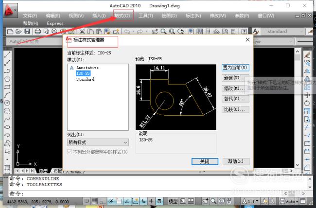This screenshot has width=316, height=208.
Task: Select the Mirror modify tool
Action: pyautogui.click(x=307, y=71)
